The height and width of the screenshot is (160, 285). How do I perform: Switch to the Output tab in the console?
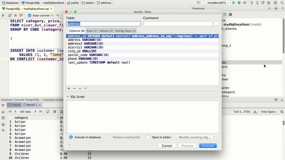(x=14, y=105)
